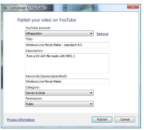Click the Permission label
144x130 pixels.
(34, 98)
